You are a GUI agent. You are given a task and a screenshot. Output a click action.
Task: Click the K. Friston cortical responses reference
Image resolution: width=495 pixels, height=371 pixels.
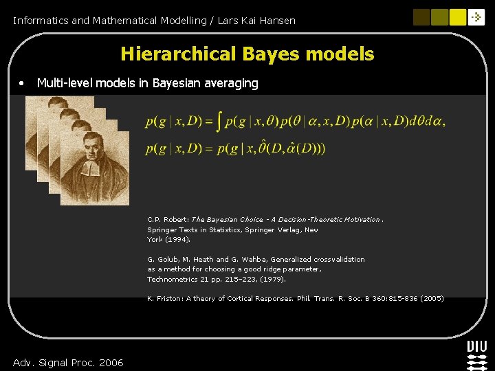(296, 298)
